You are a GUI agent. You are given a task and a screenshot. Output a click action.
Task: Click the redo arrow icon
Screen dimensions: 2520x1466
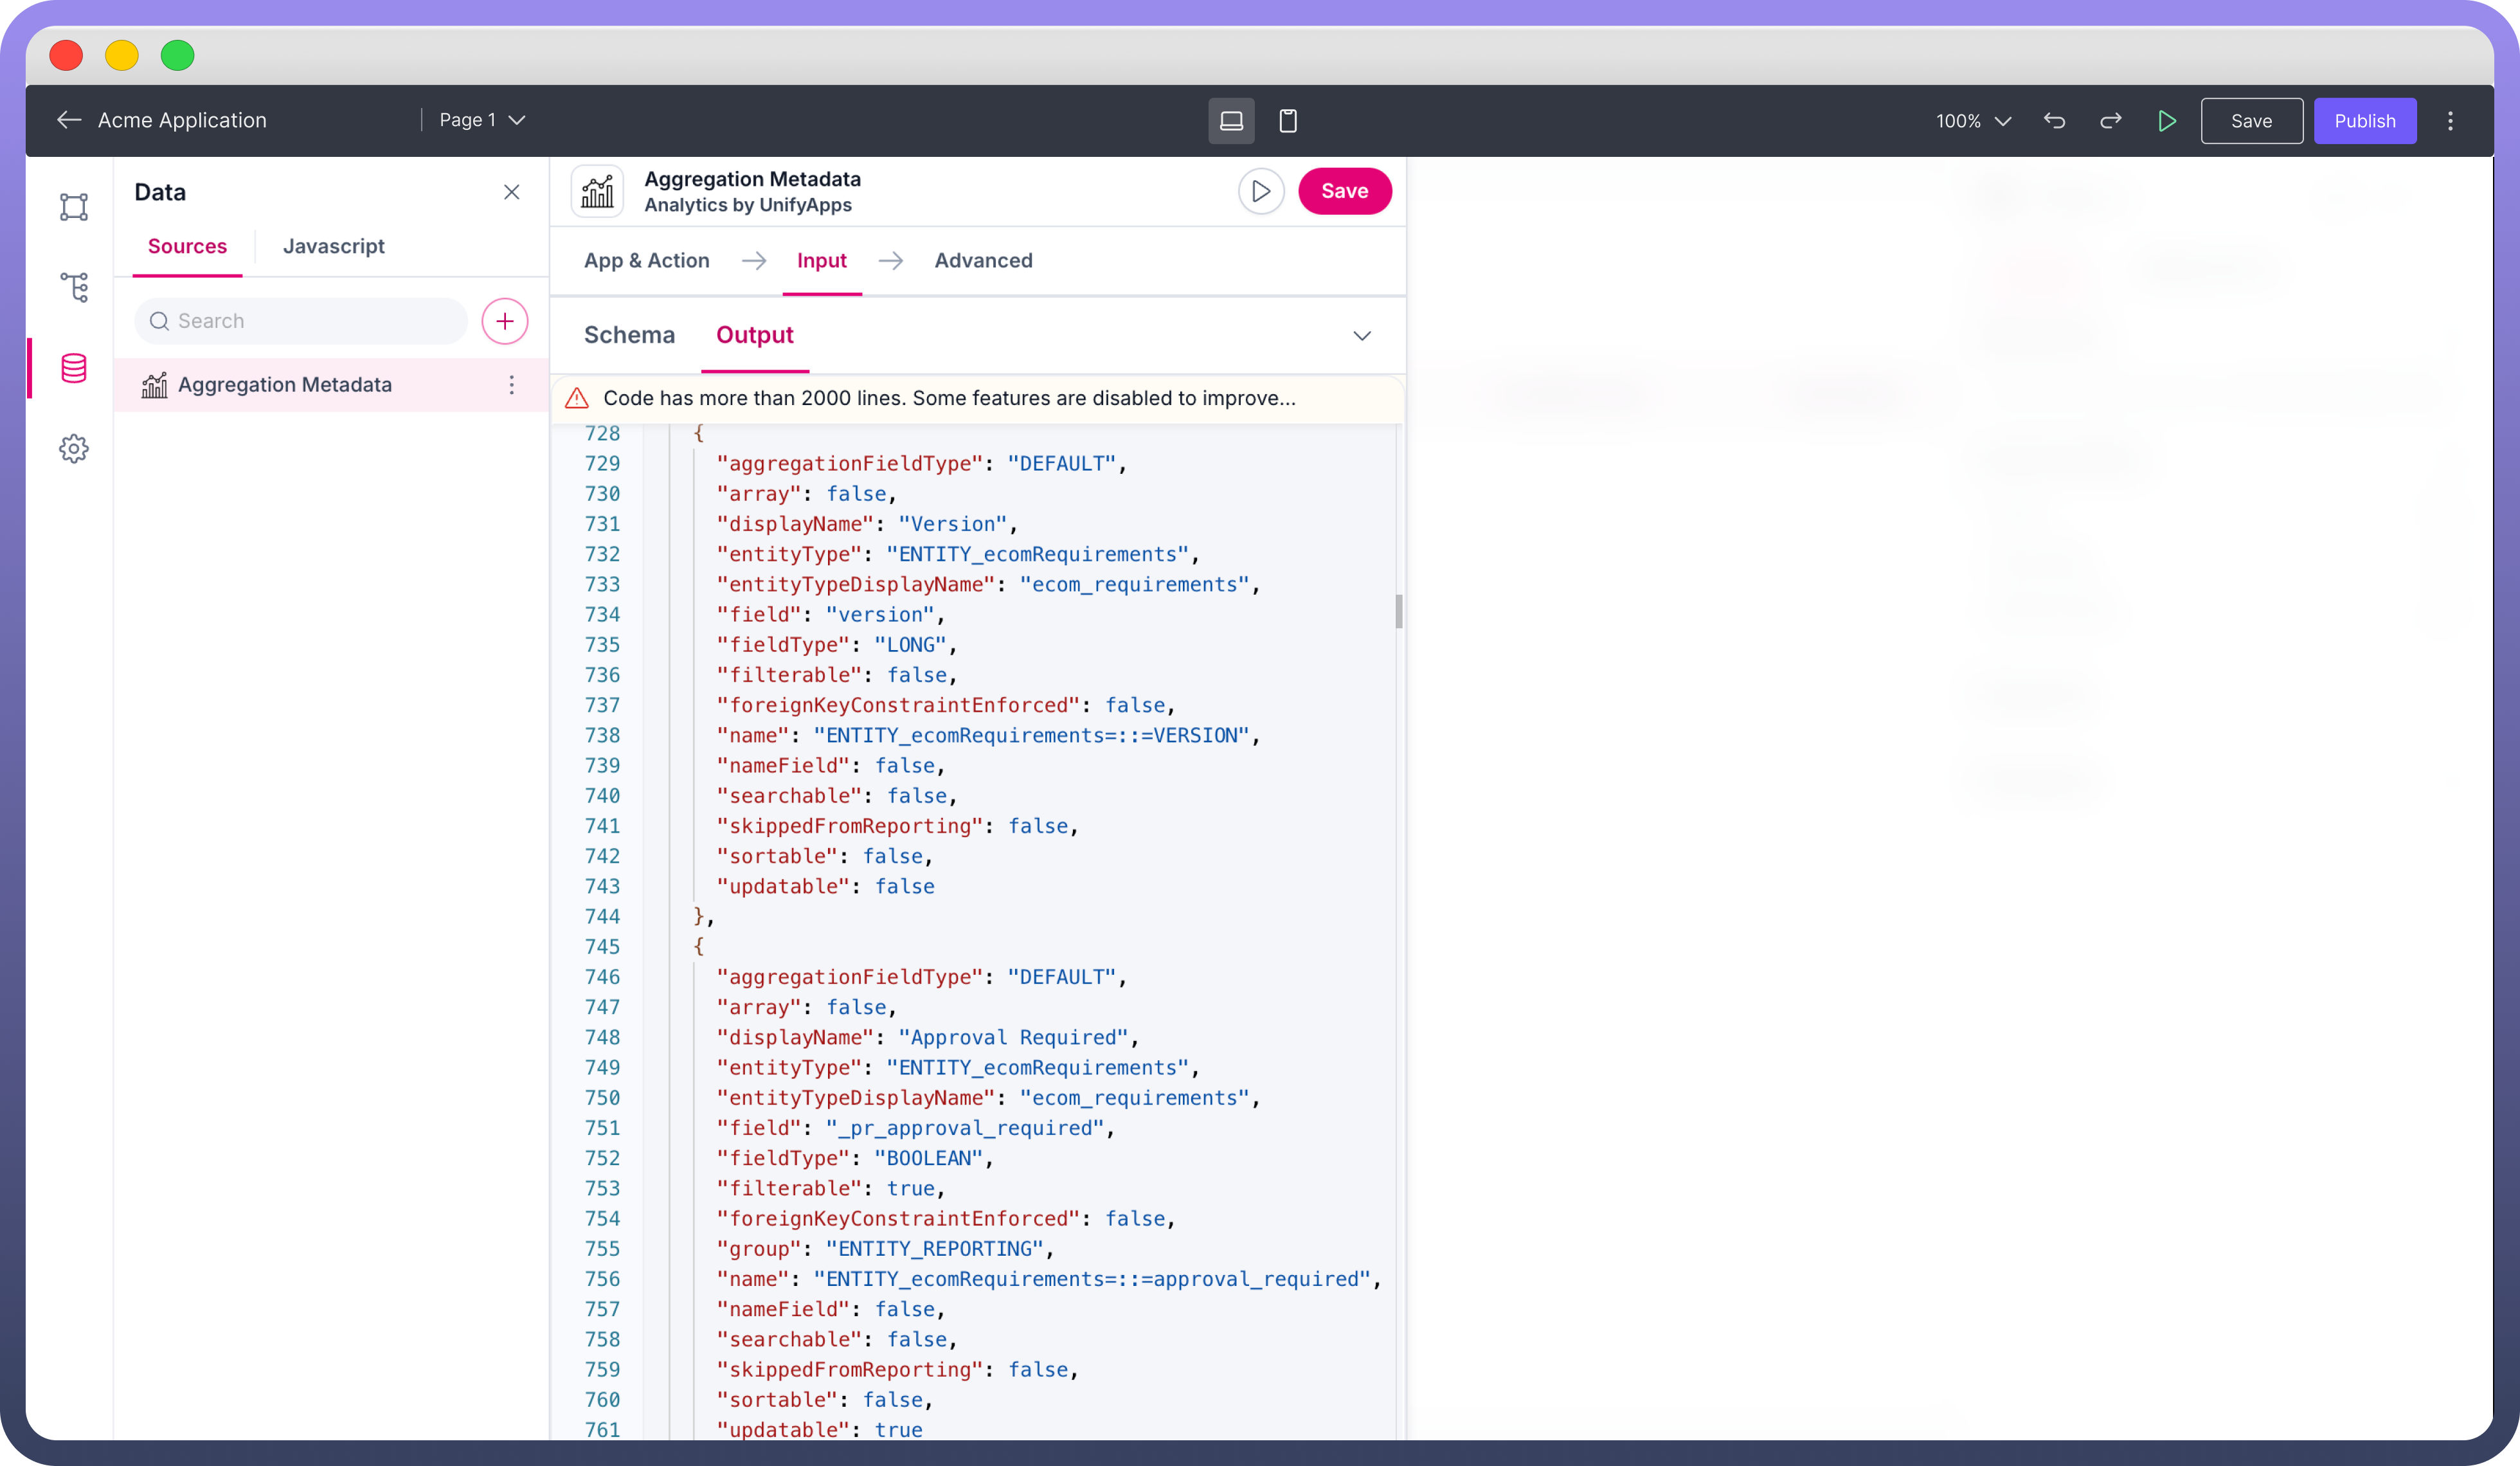pos(2111,121)
